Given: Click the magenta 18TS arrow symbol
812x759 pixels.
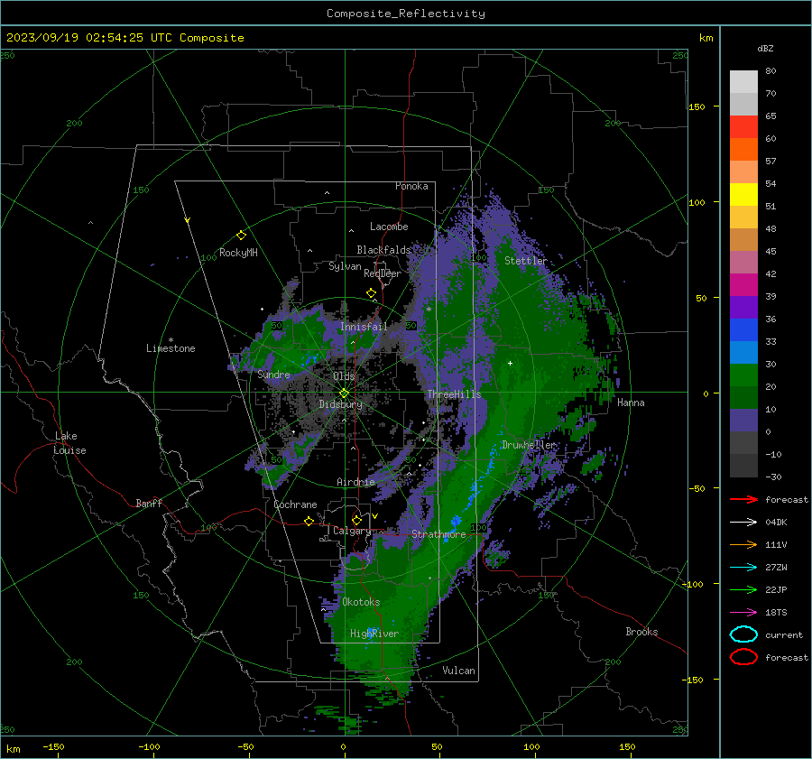Looking at the screenshot, I should 743,612.
